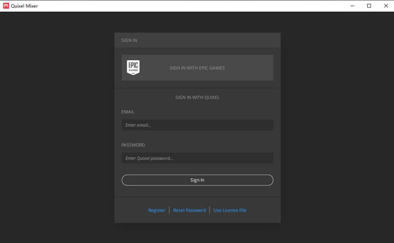
Task: Focus the Quixel password field
Action: point(197,158)
